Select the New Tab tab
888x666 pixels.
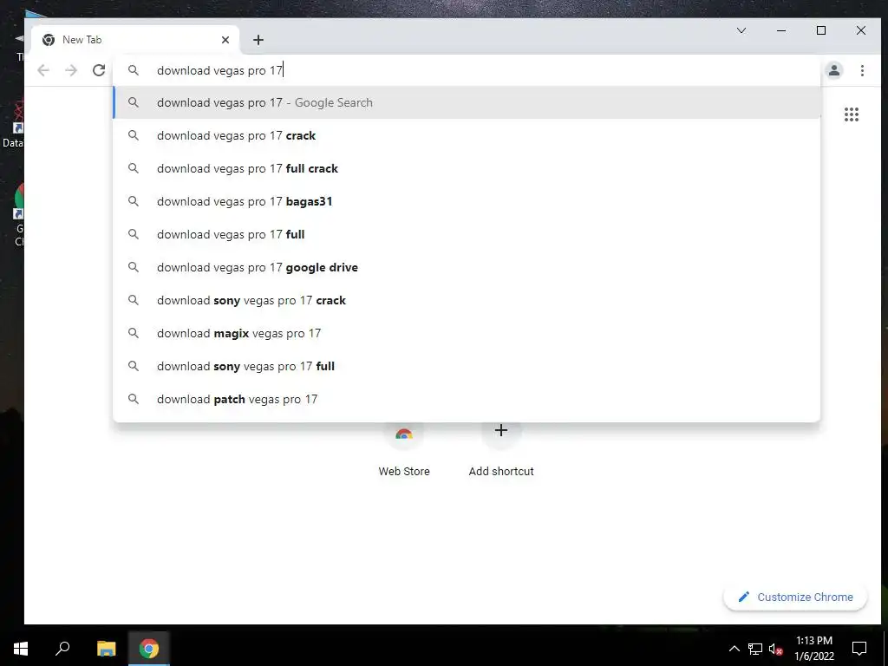[136, 40]
